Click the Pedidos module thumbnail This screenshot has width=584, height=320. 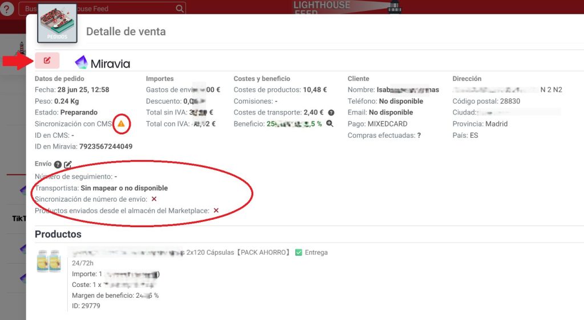[x=58, y=23]
